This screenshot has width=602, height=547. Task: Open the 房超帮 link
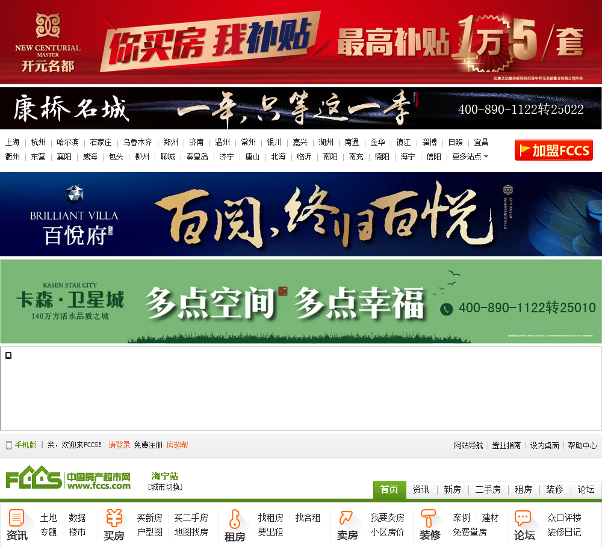click(178, 445)
